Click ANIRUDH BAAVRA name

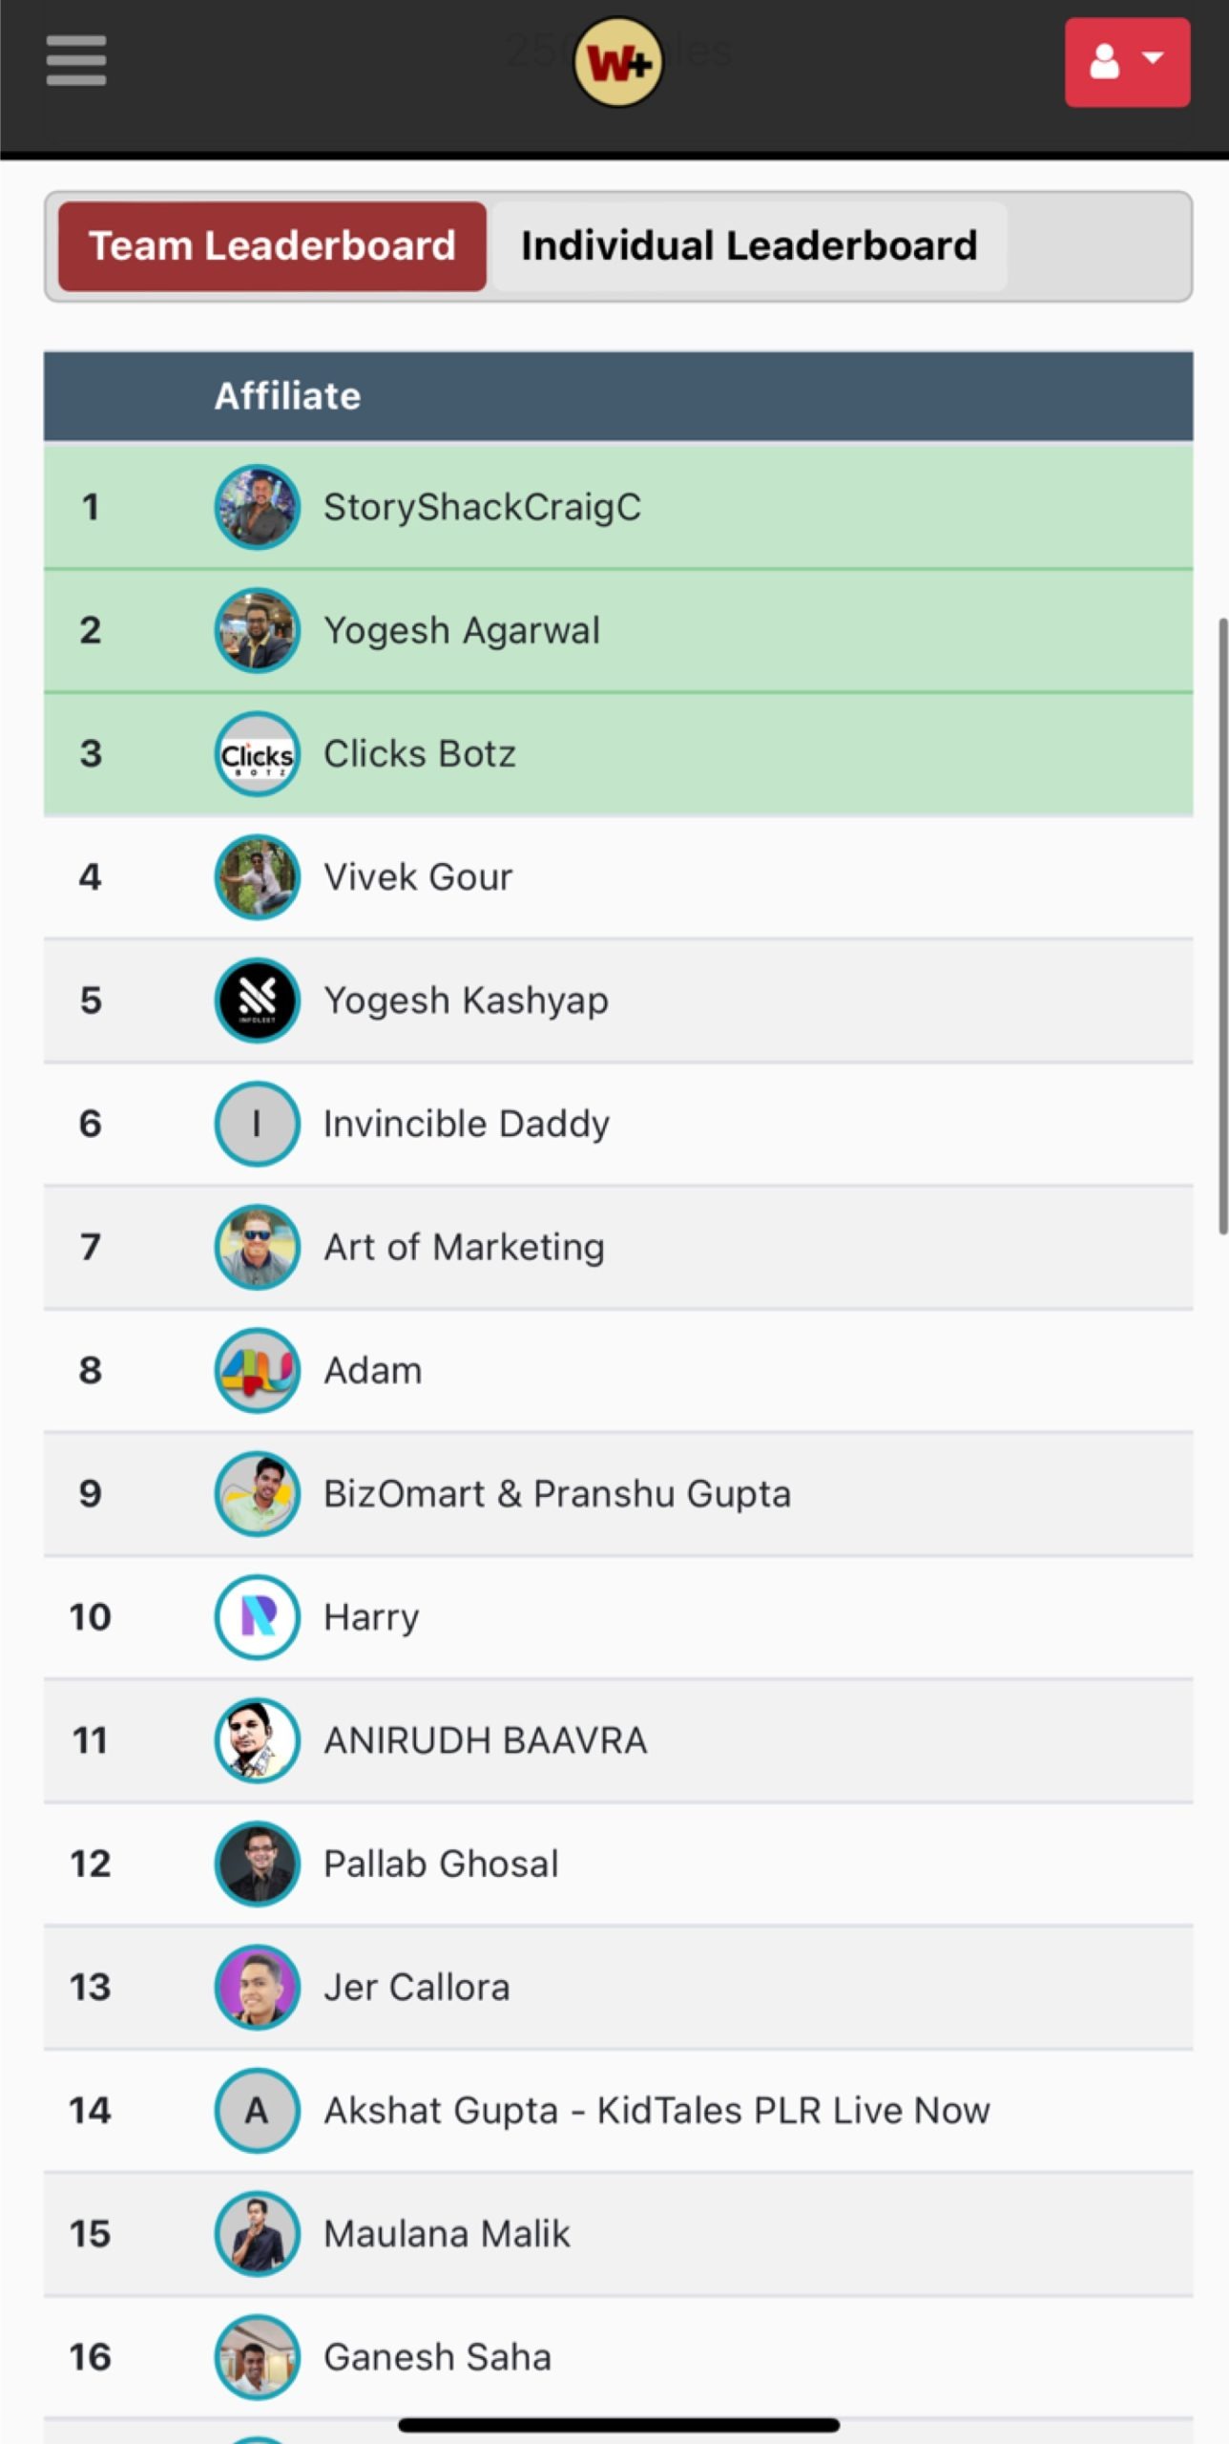coord(486,1740)
